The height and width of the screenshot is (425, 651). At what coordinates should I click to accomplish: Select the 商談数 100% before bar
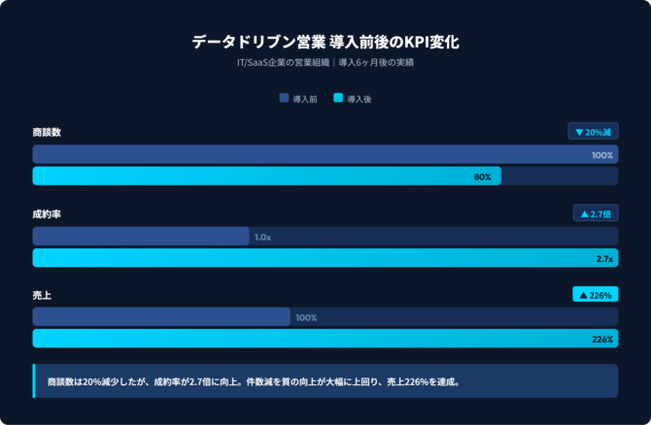(325, 155)
